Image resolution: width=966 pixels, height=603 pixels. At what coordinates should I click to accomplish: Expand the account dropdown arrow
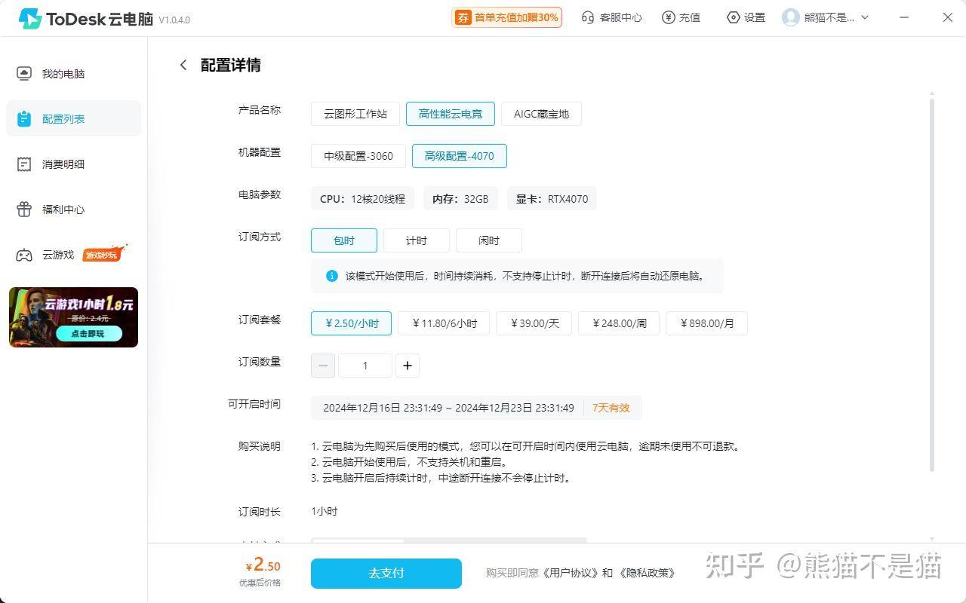(865, 17)
